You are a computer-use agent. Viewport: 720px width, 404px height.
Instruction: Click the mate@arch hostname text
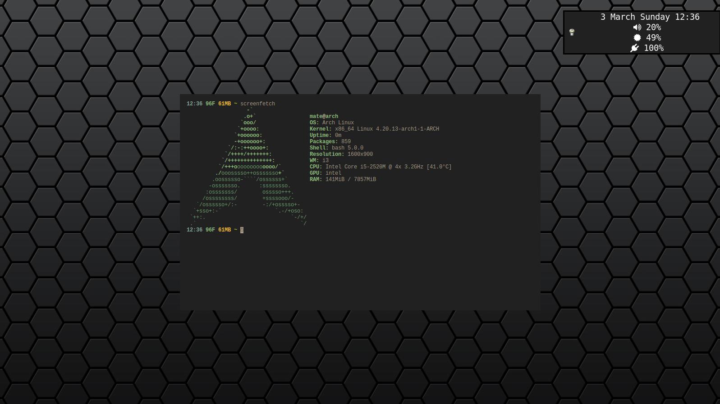pyautogui.click(x=324, y=116)
